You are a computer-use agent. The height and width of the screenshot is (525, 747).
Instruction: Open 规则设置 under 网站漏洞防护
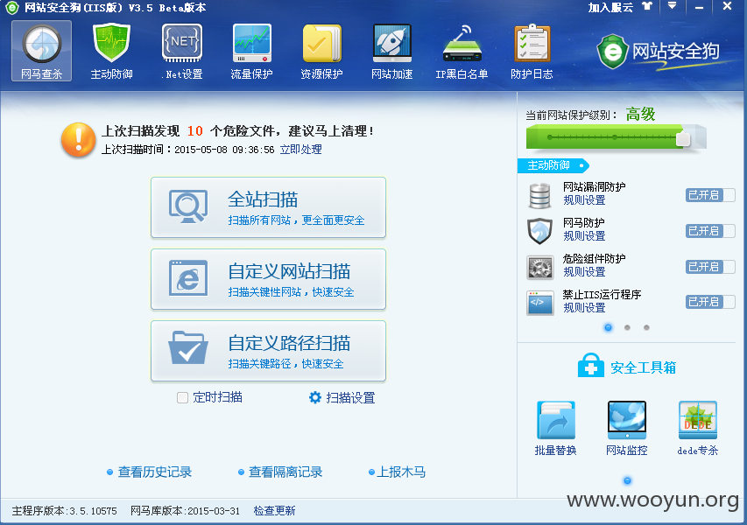[584, 199]
